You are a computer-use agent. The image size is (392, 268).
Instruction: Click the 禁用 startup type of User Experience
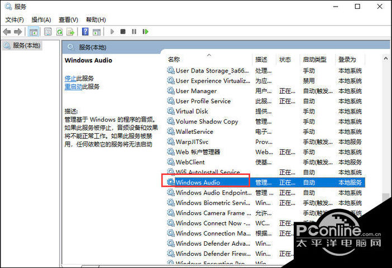click(x=309, y=81)
